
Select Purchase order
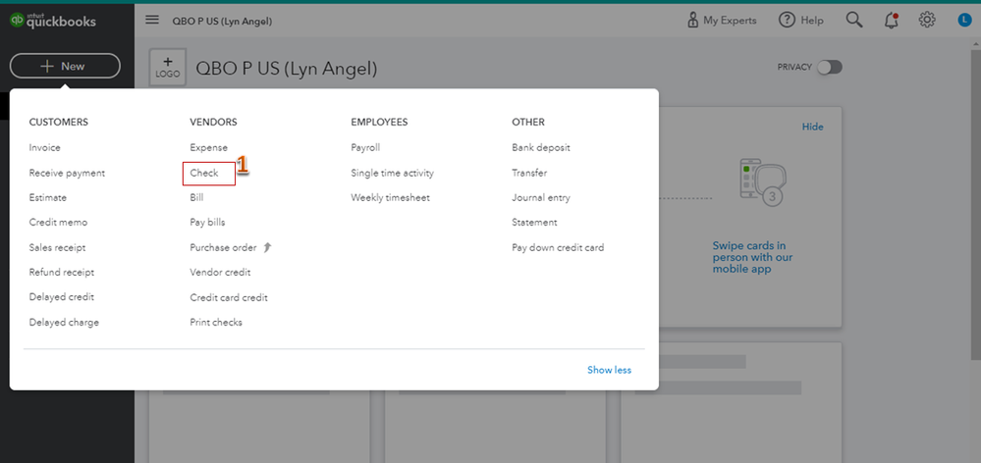tap(223, 247)
